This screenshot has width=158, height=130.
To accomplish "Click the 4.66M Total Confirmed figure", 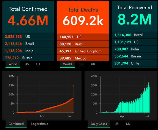I will 28,20.
